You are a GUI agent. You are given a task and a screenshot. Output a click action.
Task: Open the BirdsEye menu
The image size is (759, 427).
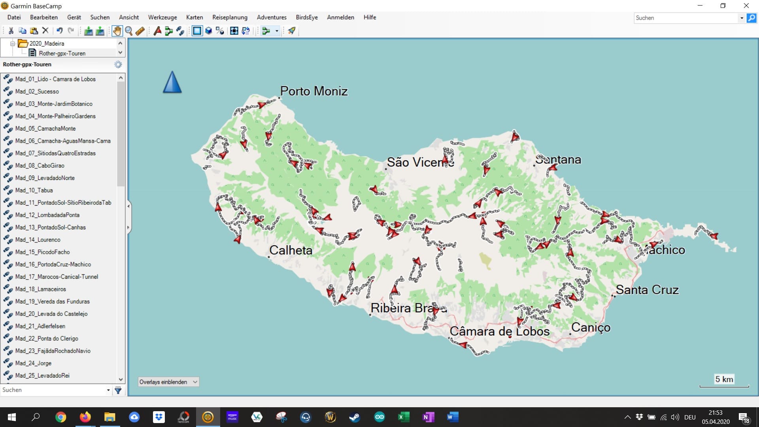[307, 17]
